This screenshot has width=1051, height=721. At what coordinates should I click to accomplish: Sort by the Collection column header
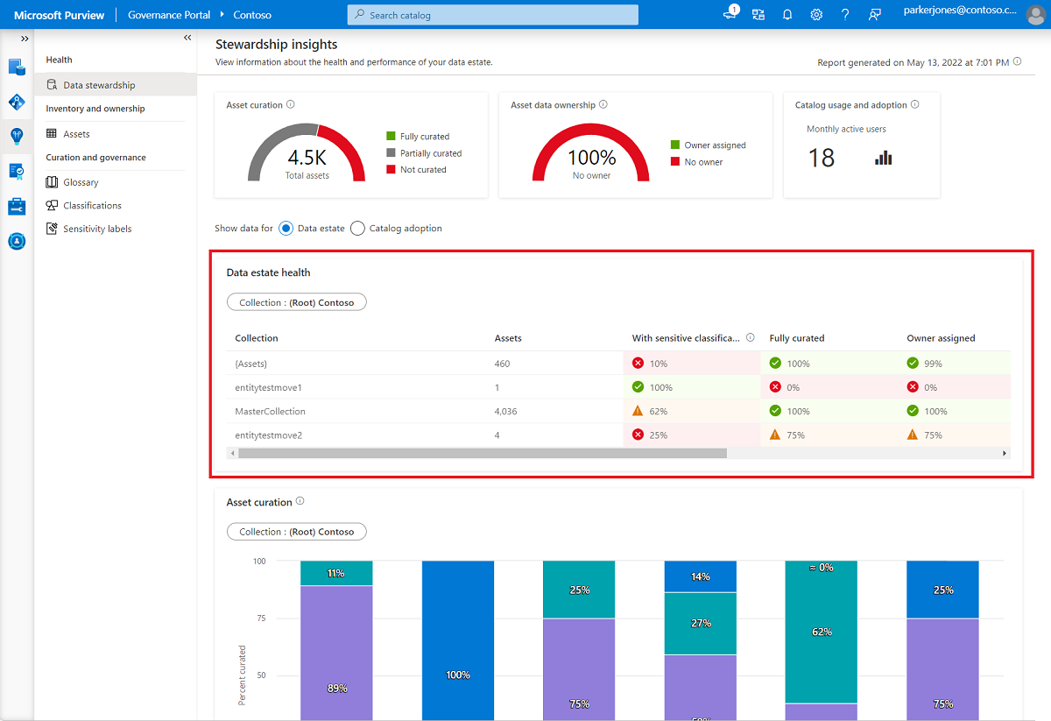tap(257, 338)
